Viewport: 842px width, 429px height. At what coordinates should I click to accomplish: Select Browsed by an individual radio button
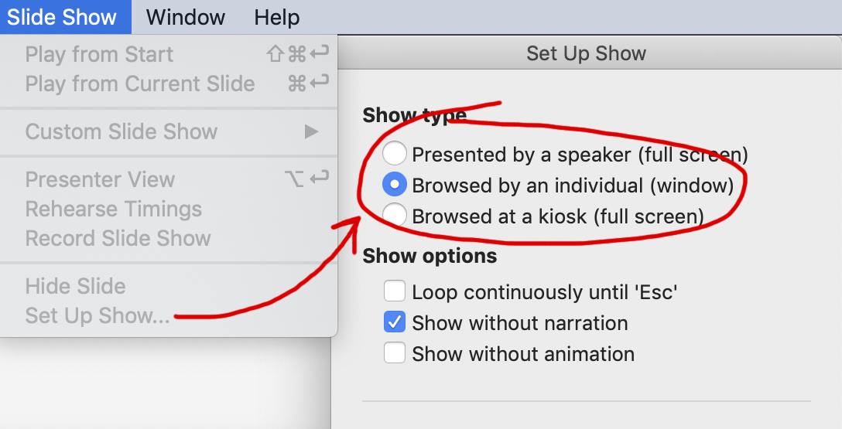coord(395,186)
